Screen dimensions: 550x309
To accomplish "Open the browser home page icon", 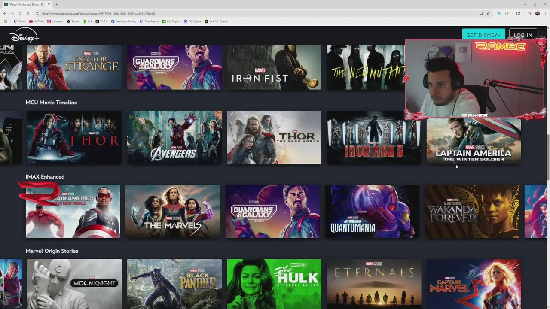I will (x=27, y=13).
